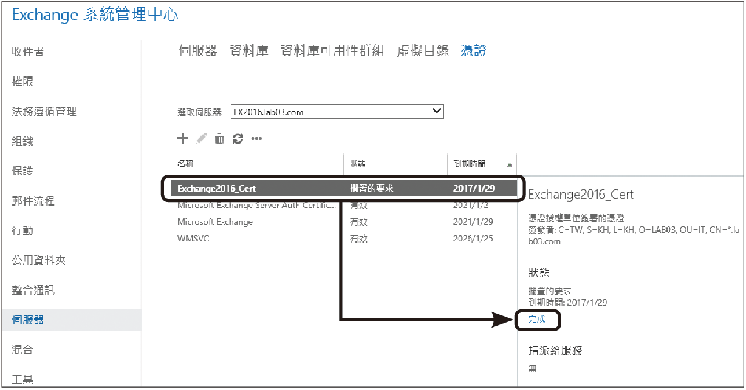Select Microsoft Exchange Server Auth Certificate row
The image size is (746, 390).
pyautogui.click(x=344, y=206)
